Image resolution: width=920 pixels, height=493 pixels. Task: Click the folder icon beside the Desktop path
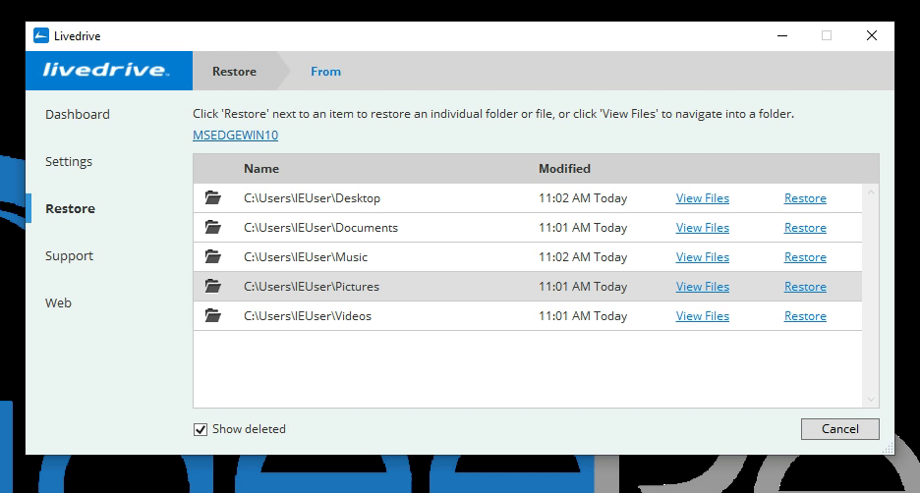pyautogui.click(x=213, y=198)
